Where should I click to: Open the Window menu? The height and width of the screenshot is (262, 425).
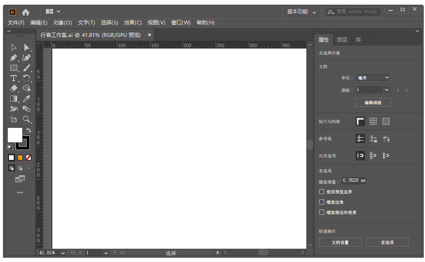pyautogui.click(x=181, y=23)
